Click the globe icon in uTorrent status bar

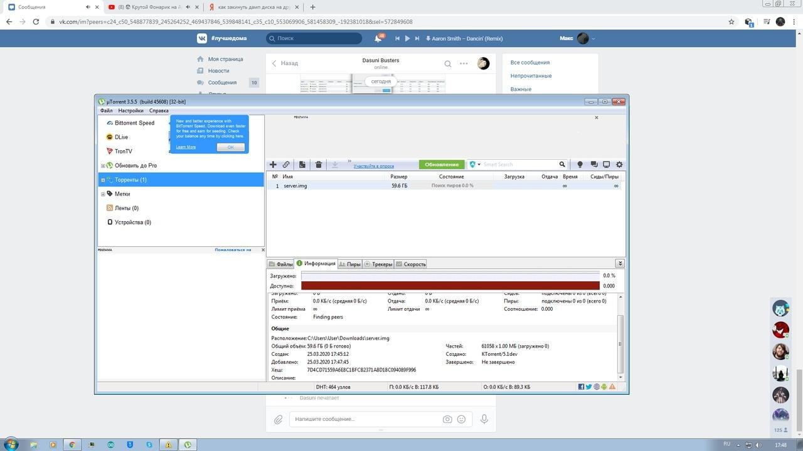coord(597,387)
